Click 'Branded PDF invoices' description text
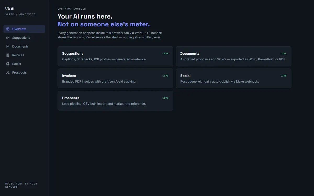The height and width of the screenshot is (196, 314). pos(99,82)
